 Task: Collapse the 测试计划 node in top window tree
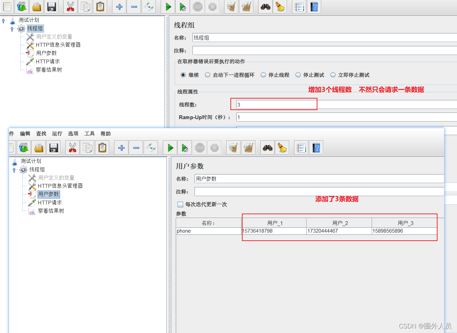click(x=4, y=21)
